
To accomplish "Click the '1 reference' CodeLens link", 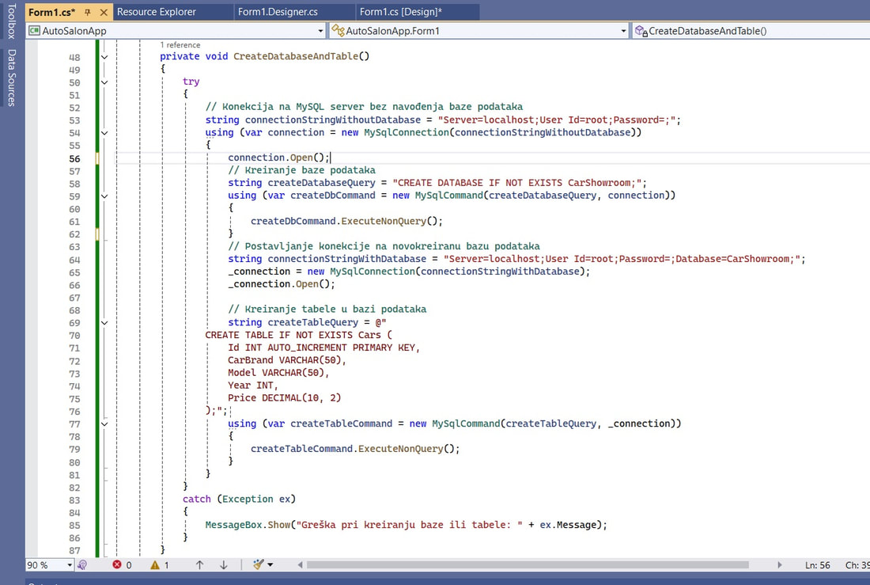I will (180, 45).
